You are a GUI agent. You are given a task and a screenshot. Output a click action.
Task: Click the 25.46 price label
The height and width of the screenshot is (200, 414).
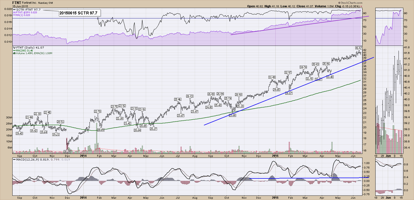point(178,99)
